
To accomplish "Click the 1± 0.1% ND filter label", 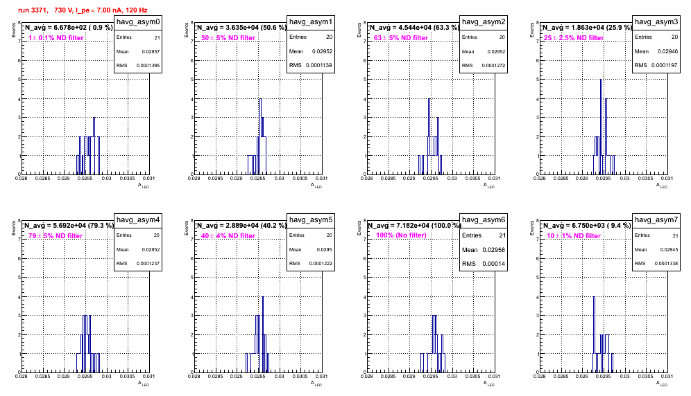I will (56, 38).
